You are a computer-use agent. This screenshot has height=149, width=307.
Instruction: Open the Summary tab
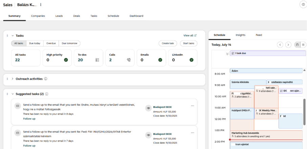click(15, 16)
